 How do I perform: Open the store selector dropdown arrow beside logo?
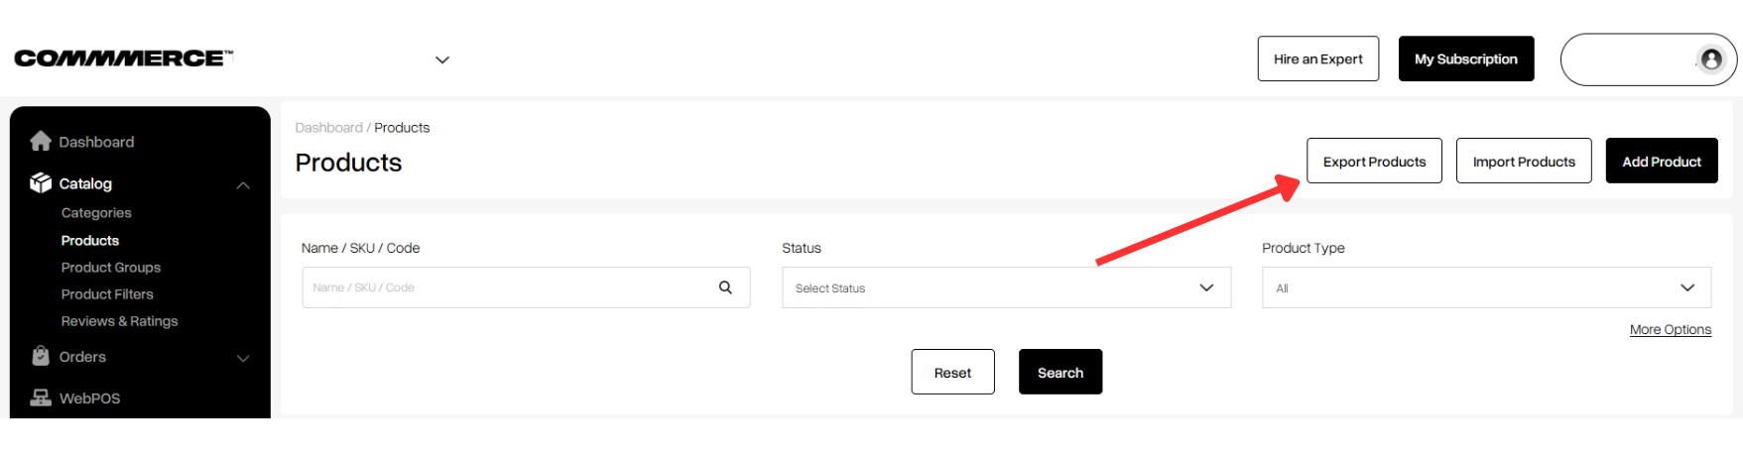(442, 59)
